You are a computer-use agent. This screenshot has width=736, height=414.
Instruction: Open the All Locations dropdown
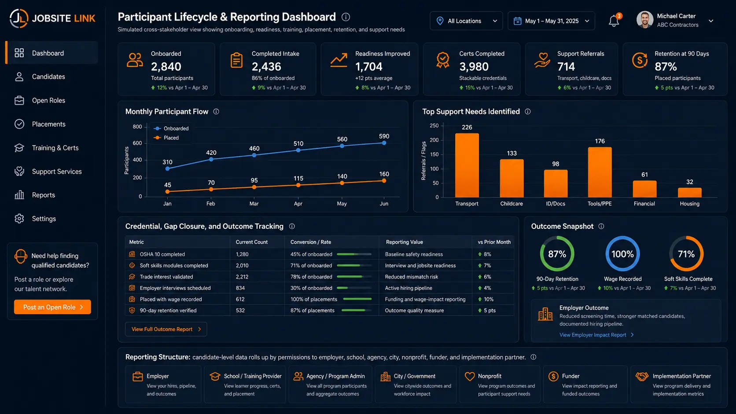coord(466,21)
